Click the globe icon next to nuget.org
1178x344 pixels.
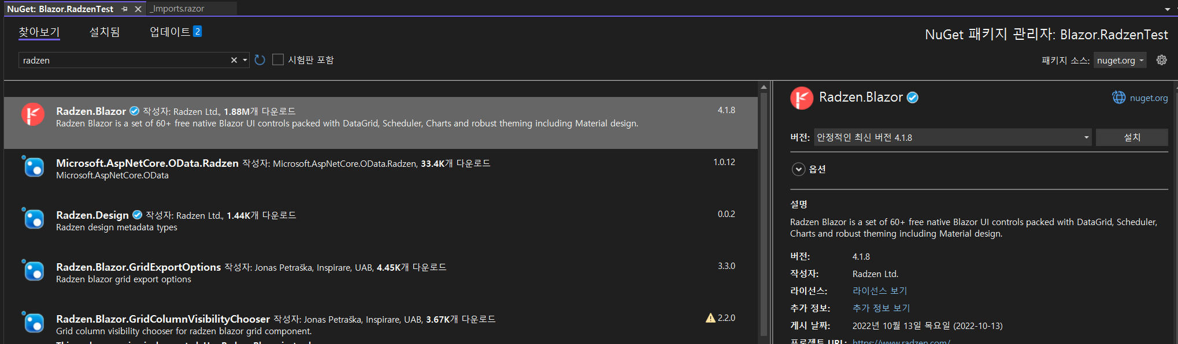pos(1119,98)
